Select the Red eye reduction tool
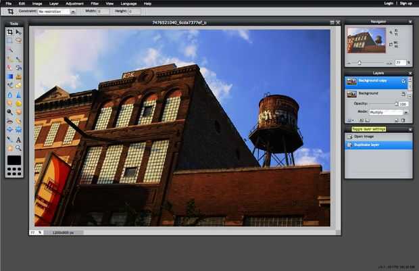Viewport: 419px width, 271px height. [10, 122]
